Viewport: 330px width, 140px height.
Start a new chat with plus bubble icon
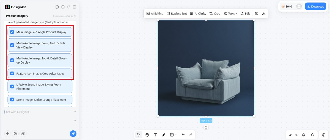click(57, 7)
